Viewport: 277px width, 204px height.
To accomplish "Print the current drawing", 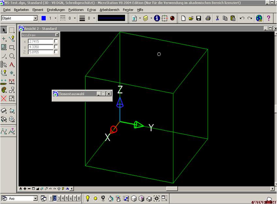I will pos(208,19).
